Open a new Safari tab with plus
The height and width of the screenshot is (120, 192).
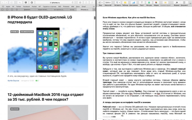point(94,10)
